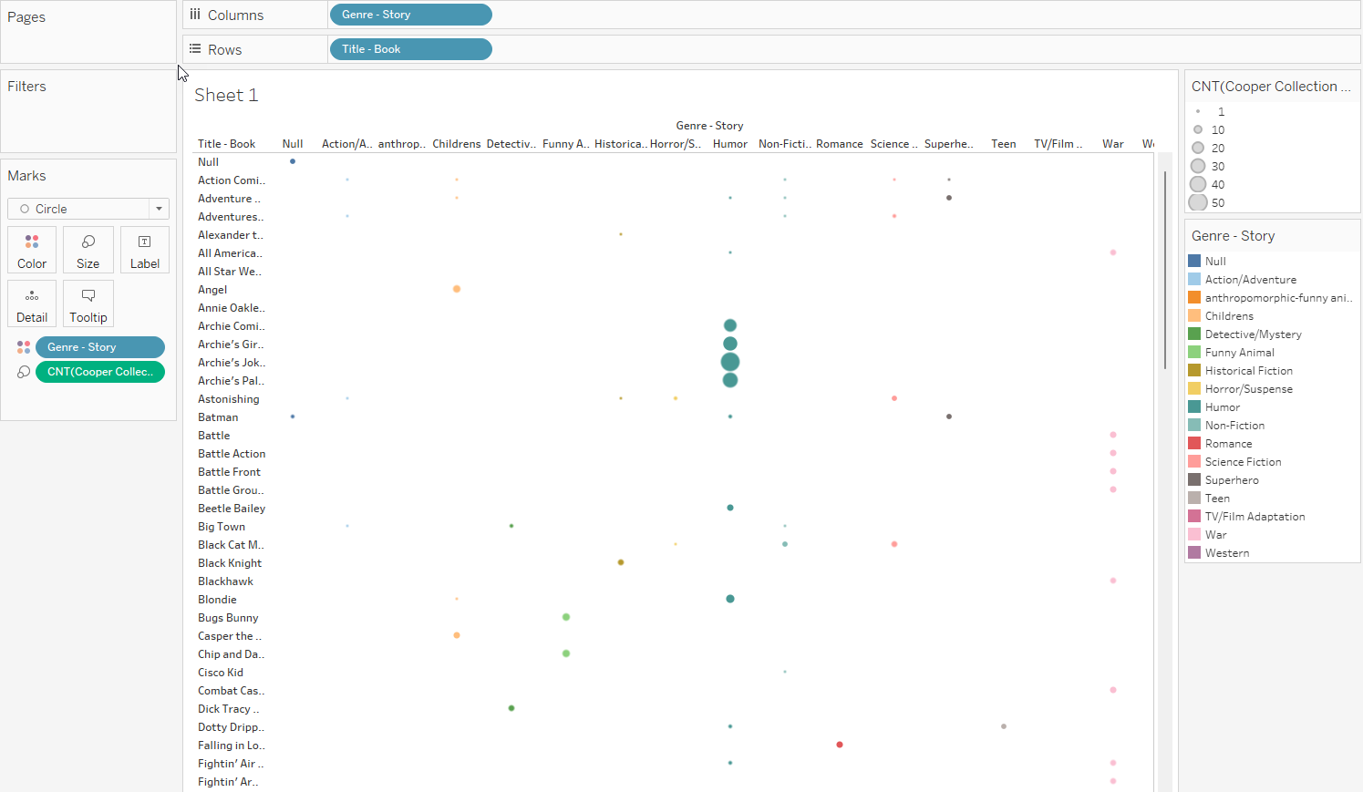Open the Label options in Marks card
The image size is (1363, 792).
tap(144, 249)
